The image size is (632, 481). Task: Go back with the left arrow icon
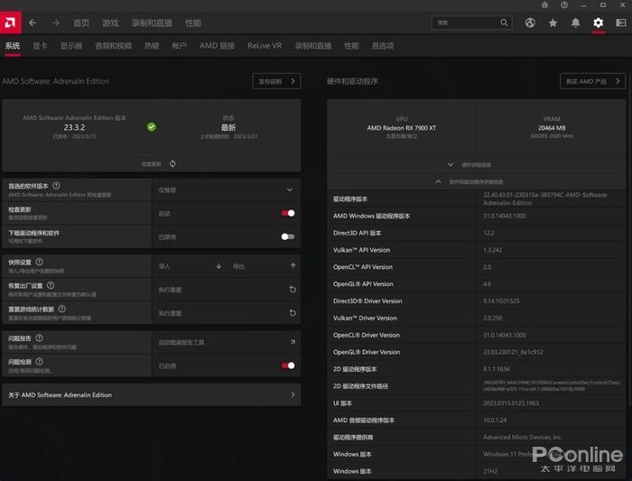33,23
